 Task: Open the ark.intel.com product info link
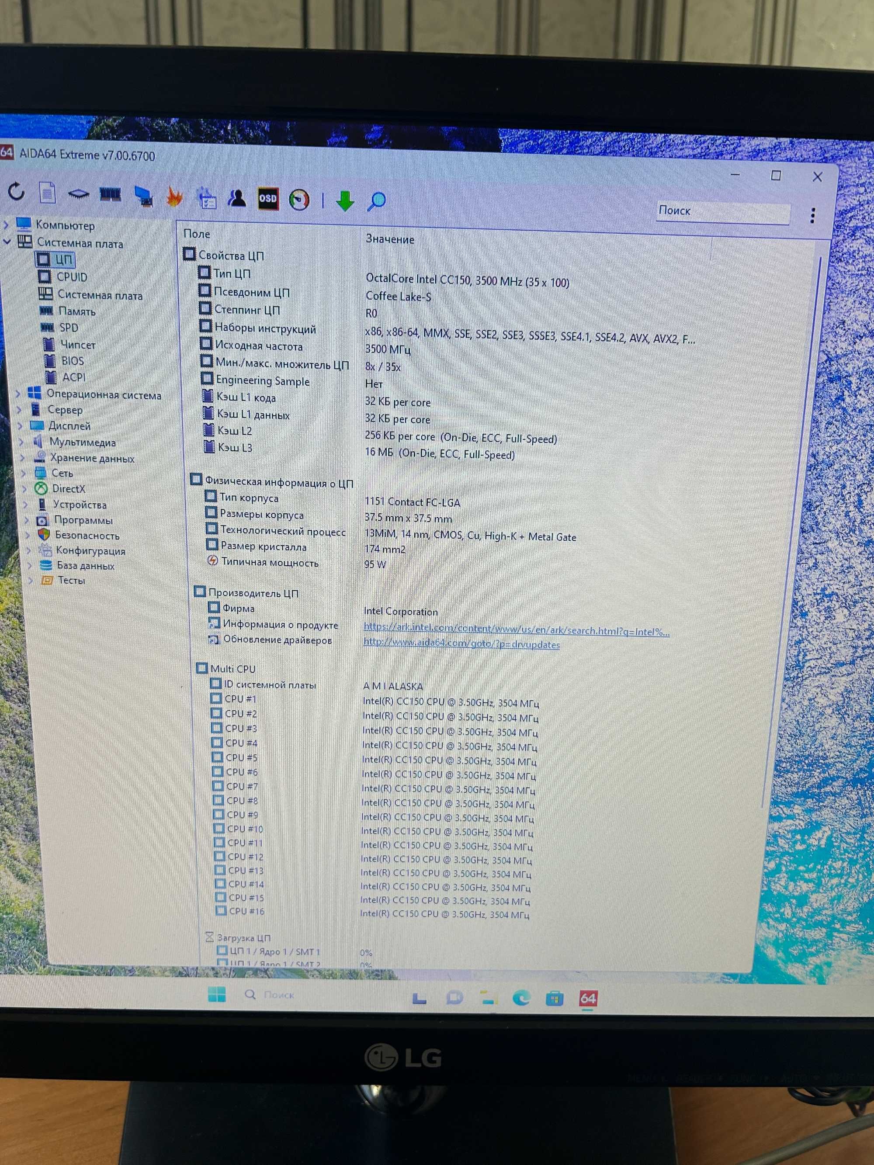[x=516, y=630]
